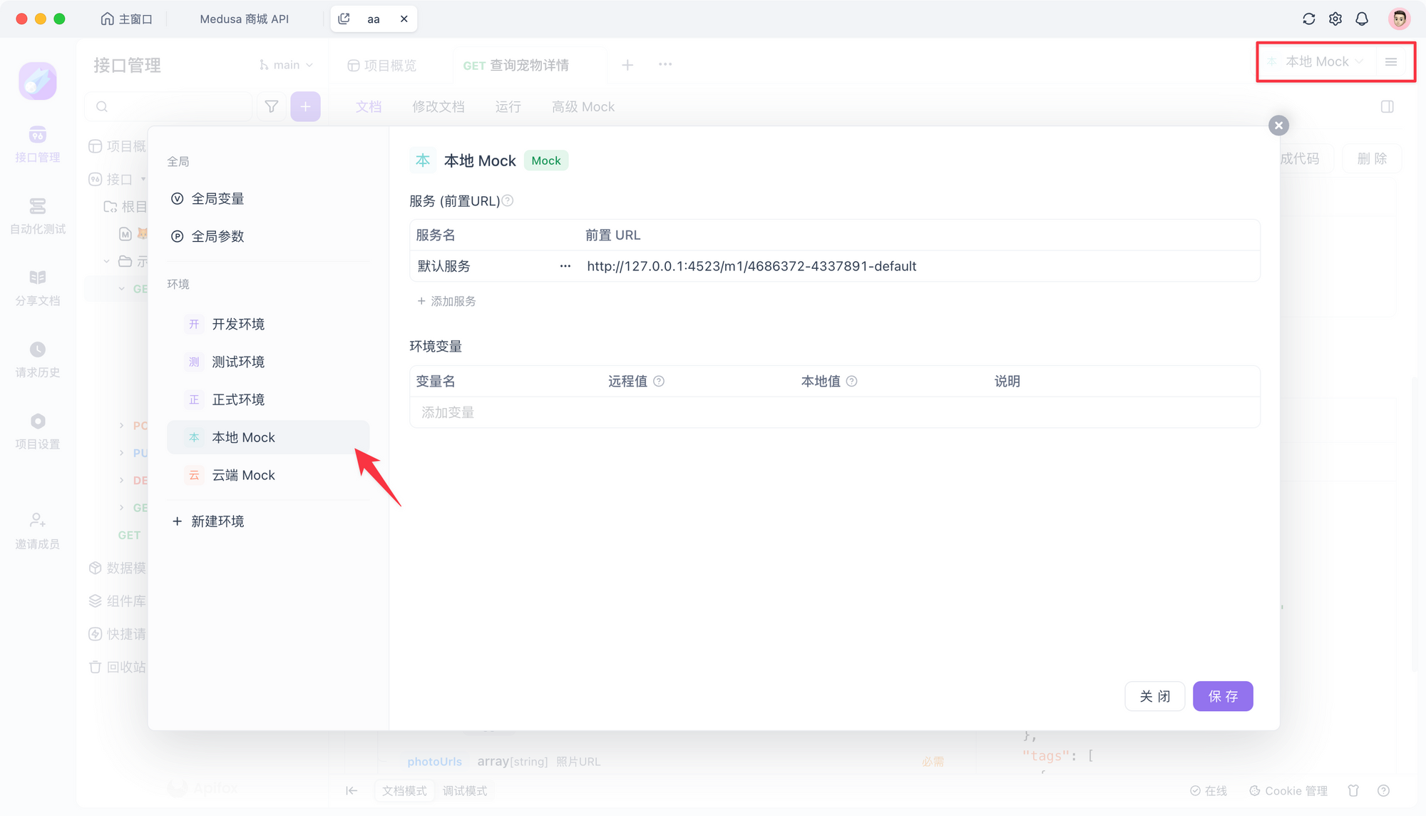
Task: Select 全局变量 in the dialog
Action: point(270,199)
